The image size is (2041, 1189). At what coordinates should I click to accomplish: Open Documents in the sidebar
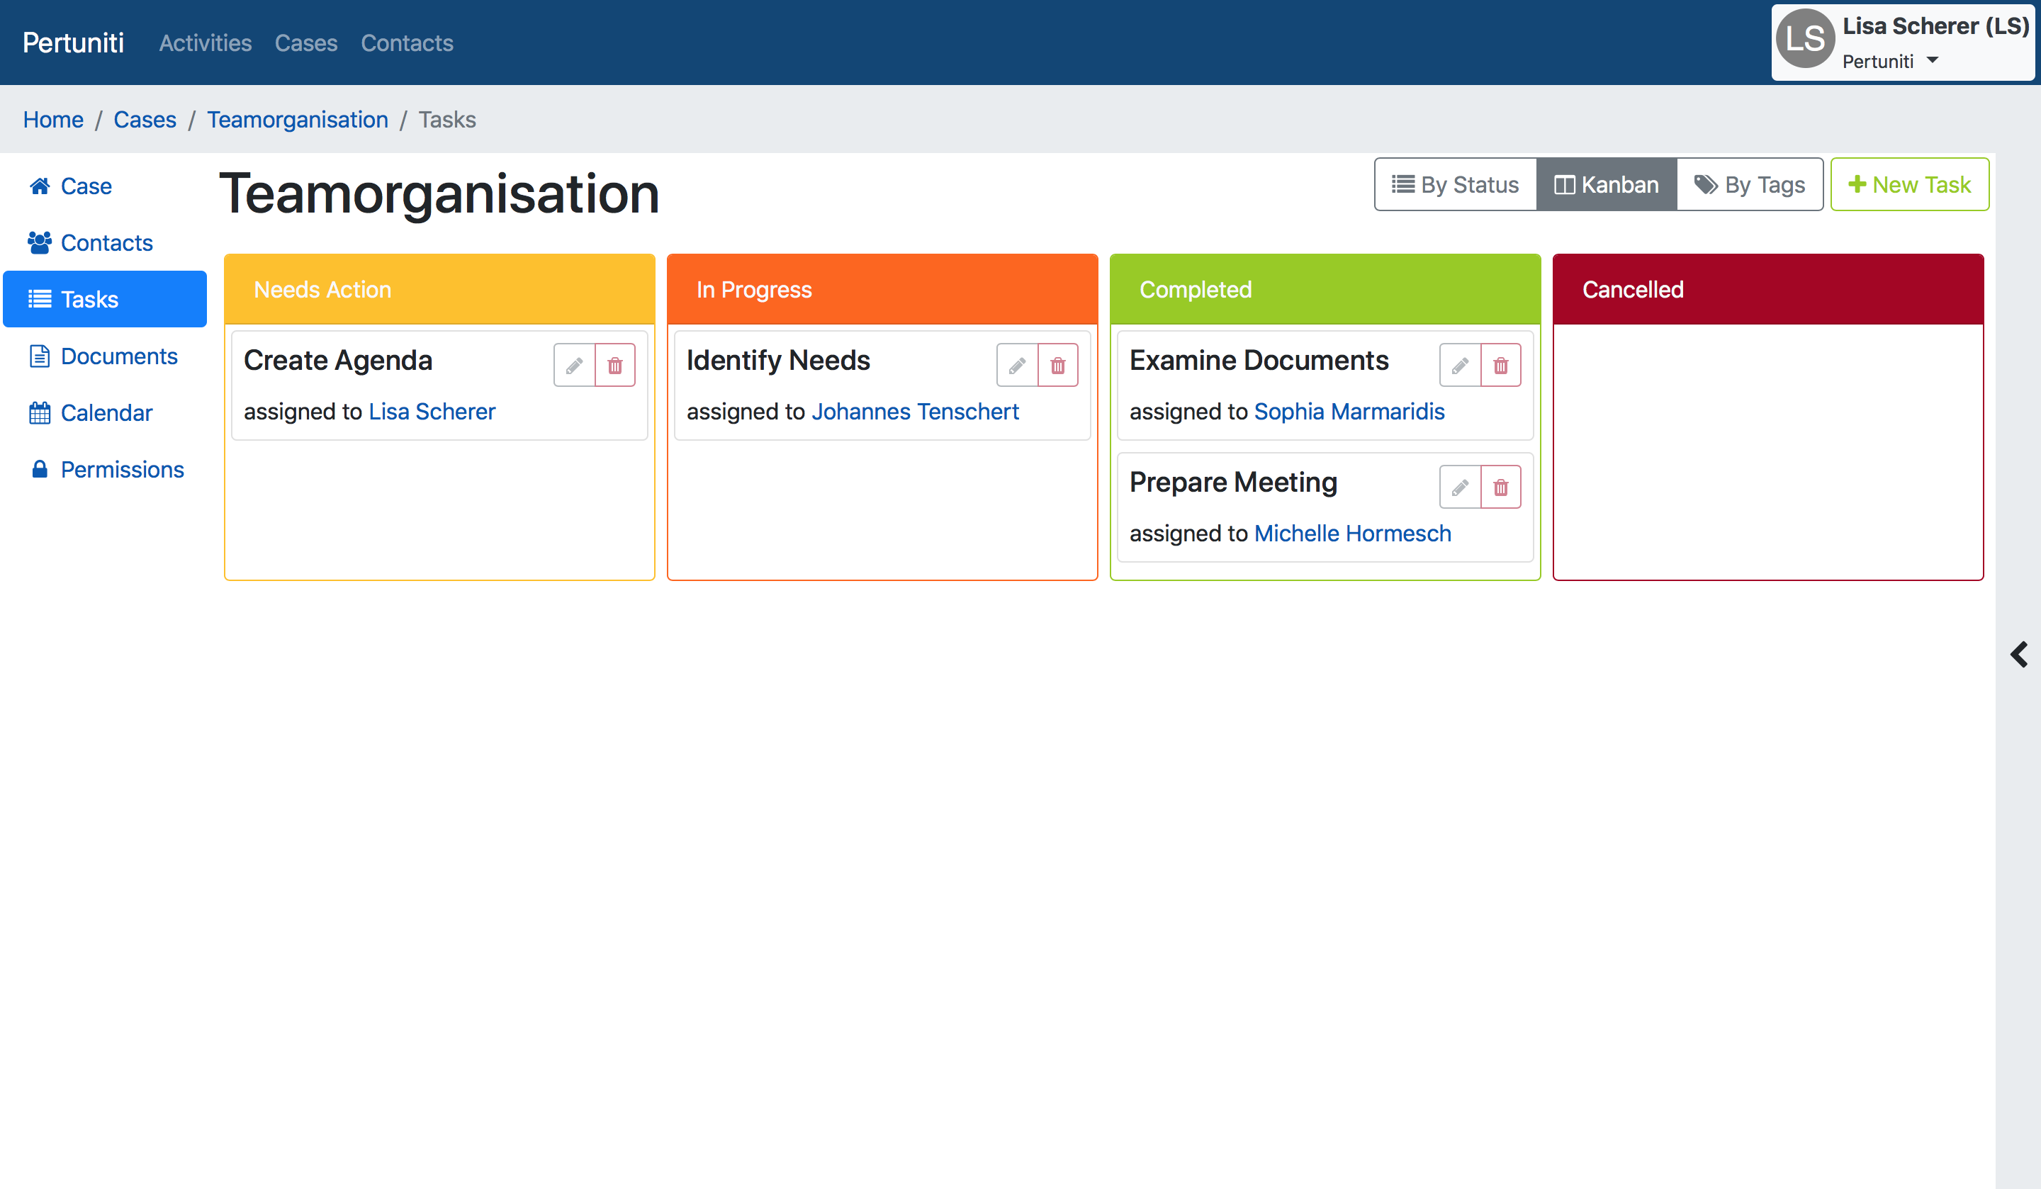point(104,356)
